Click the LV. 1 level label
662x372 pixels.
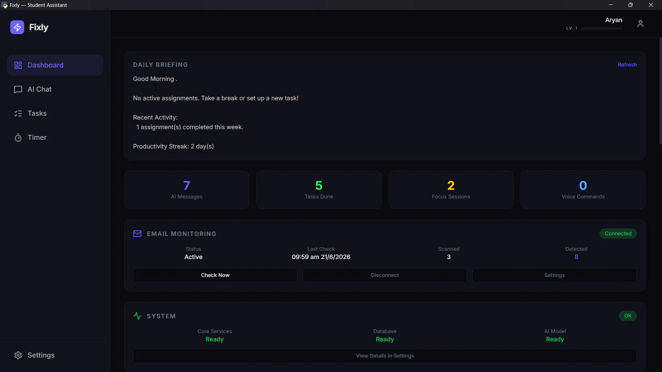(572, 28)
